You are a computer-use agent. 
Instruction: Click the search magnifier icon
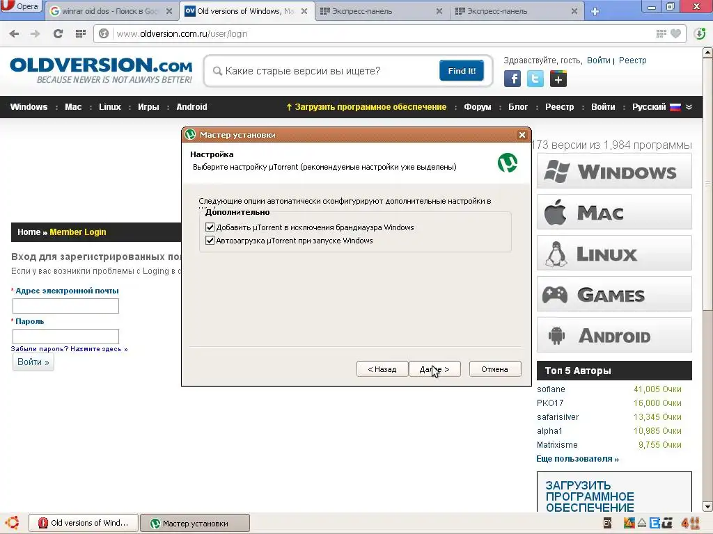pos(217,72)
